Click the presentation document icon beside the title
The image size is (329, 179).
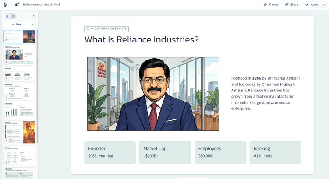[17, 4]
